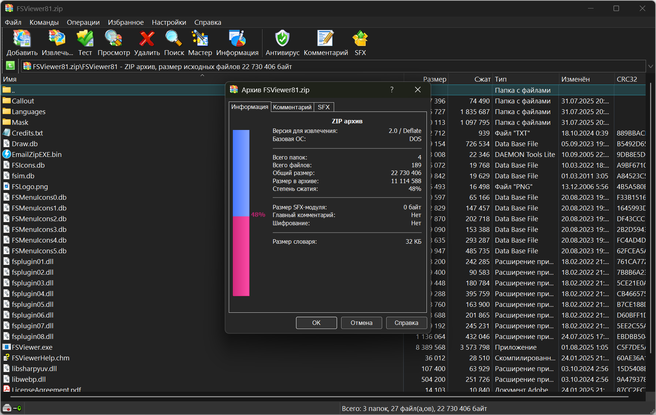
Task: Click the FSViewer.exe application icon
Action: 7,347
